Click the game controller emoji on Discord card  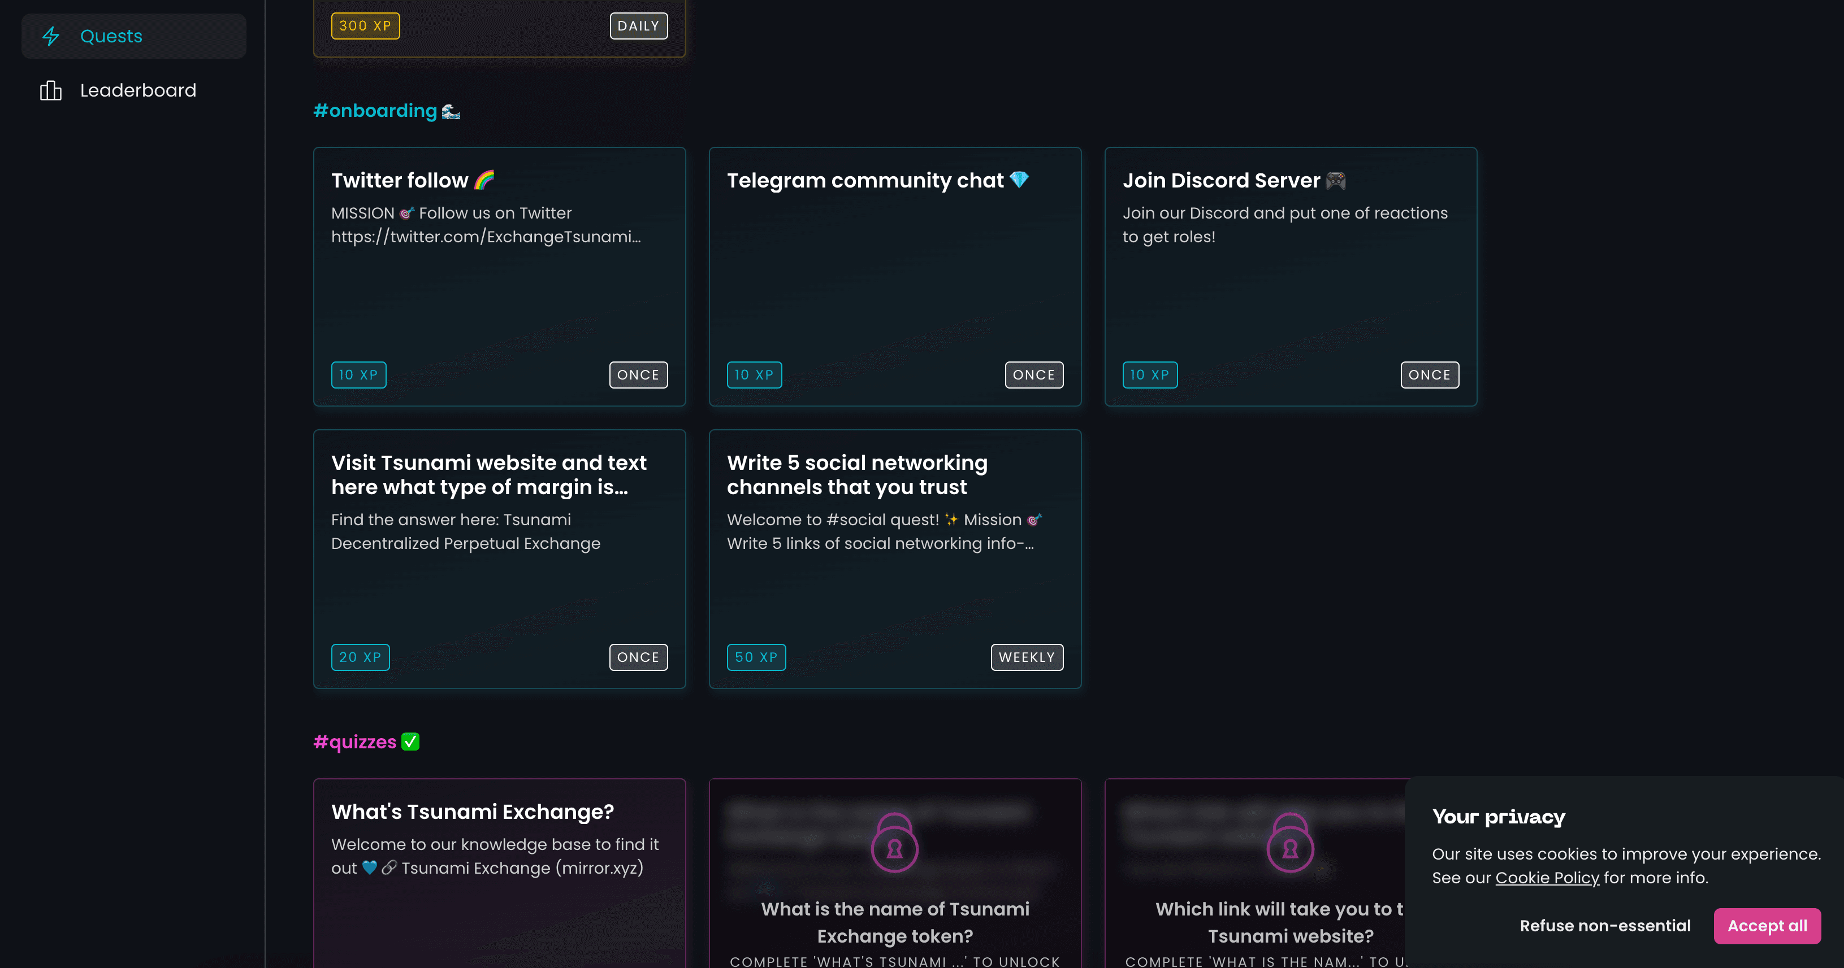pos(1336,180)
